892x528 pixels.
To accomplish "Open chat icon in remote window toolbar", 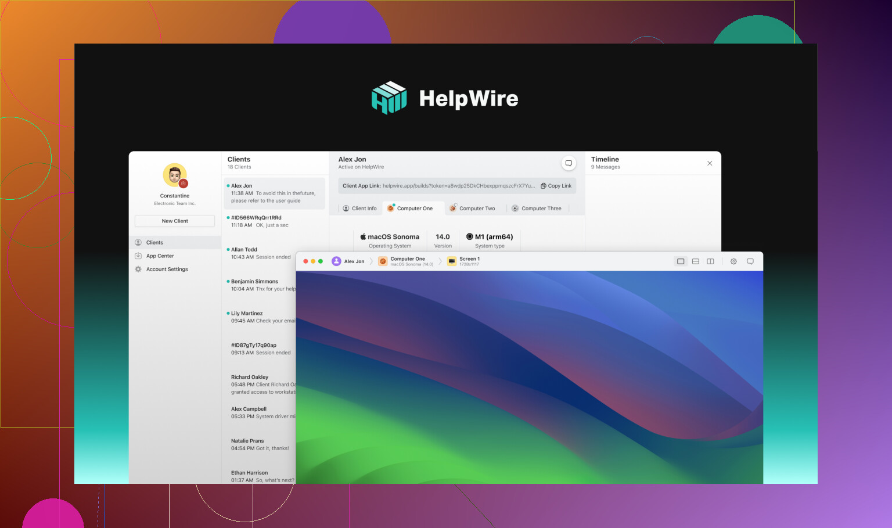I will click(x=750, y=261).
